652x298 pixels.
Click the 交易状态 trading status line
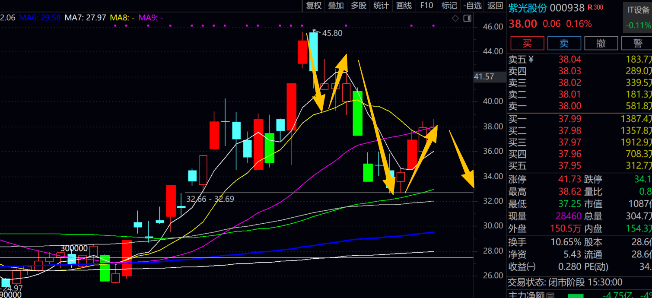click(x=565, y=282)
